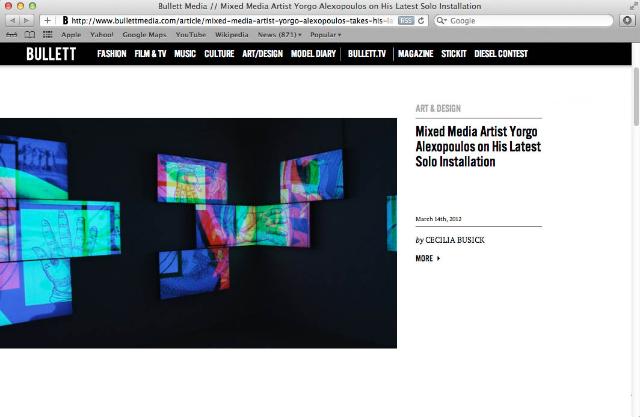Reload the page with the refresh icon
640x417 pixels.
pyautogui.click(x=421, y=20)
